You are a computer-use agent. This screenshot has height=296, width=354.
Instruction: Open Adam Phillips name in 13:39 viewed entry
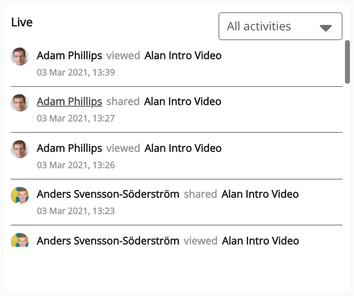tap(69, 55)
